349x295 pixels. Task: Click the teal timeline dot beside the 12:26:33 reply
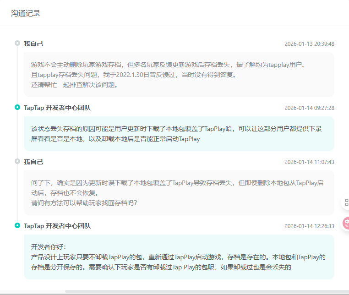17,226
